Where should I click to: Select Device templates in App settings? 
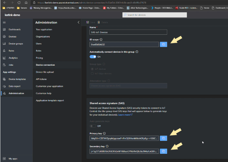click(17, 79)
